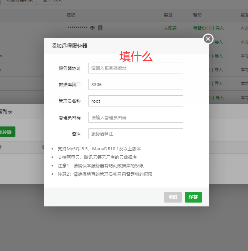The height and width of the screenshot is (251, 248).
Task: Click the green 服务器 button in background panel
Action: [7, 132]
